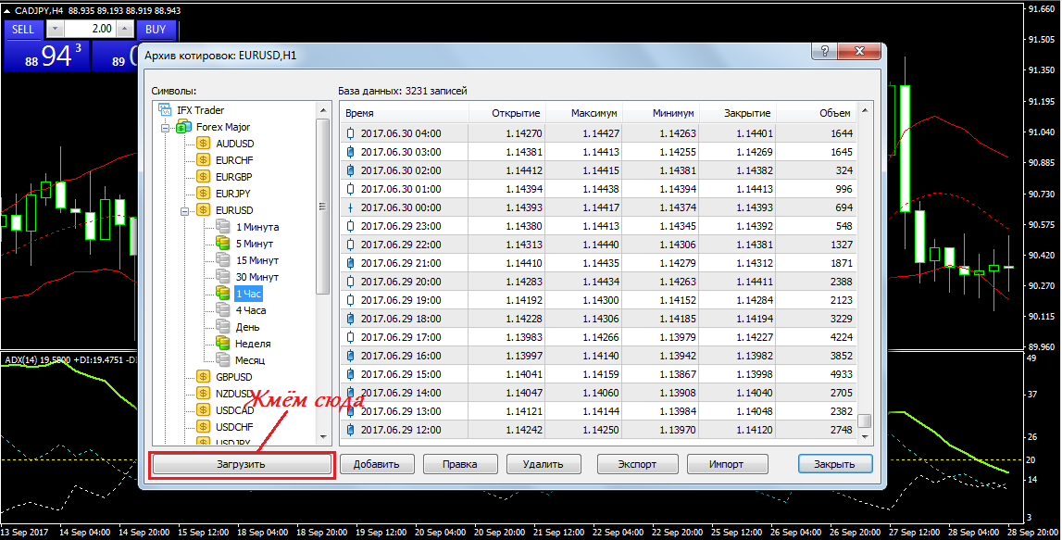Screen dimensions: 1062x540
Task: Click the symbols tree scroll-up arrow
Action: [x=323, y=110]
